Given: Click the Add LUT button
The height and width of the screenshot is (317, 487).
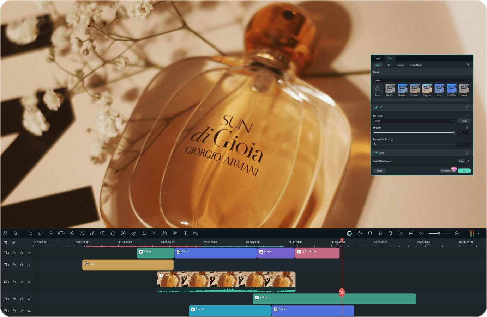Looking at the screenshot, I should [464, 121].
